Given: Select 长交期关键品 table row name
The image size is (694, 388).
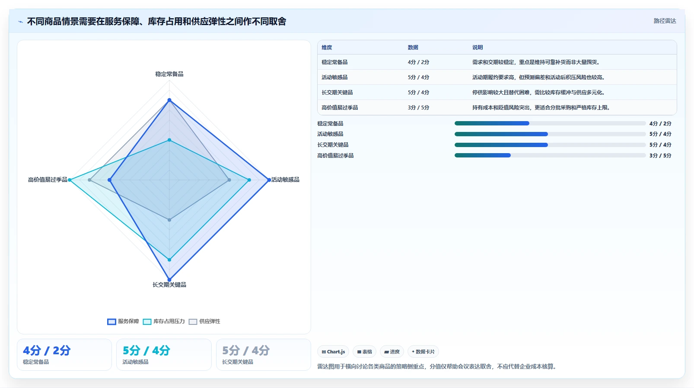Looking at the screenshot, I should [337, 93].
